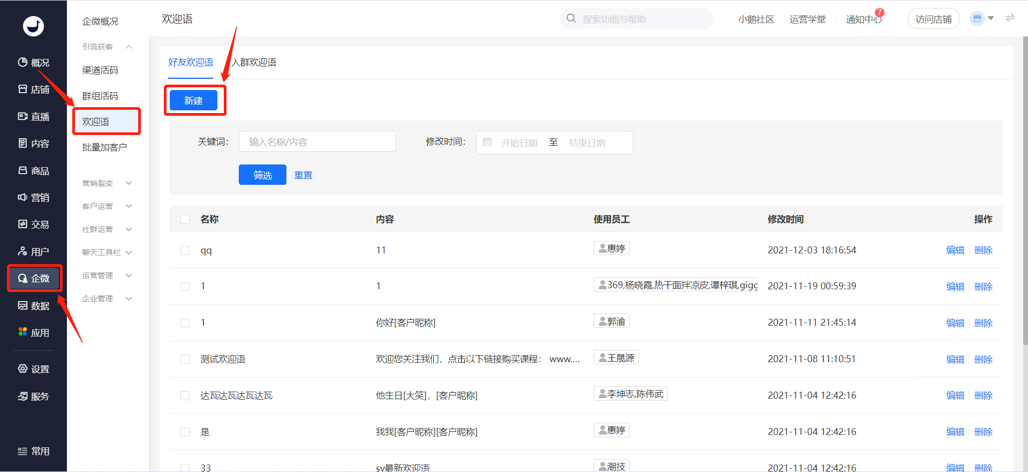Screen dimensions: 1028x472
Task: Click the blue 新建 button
Action: (x=193, y=100)
